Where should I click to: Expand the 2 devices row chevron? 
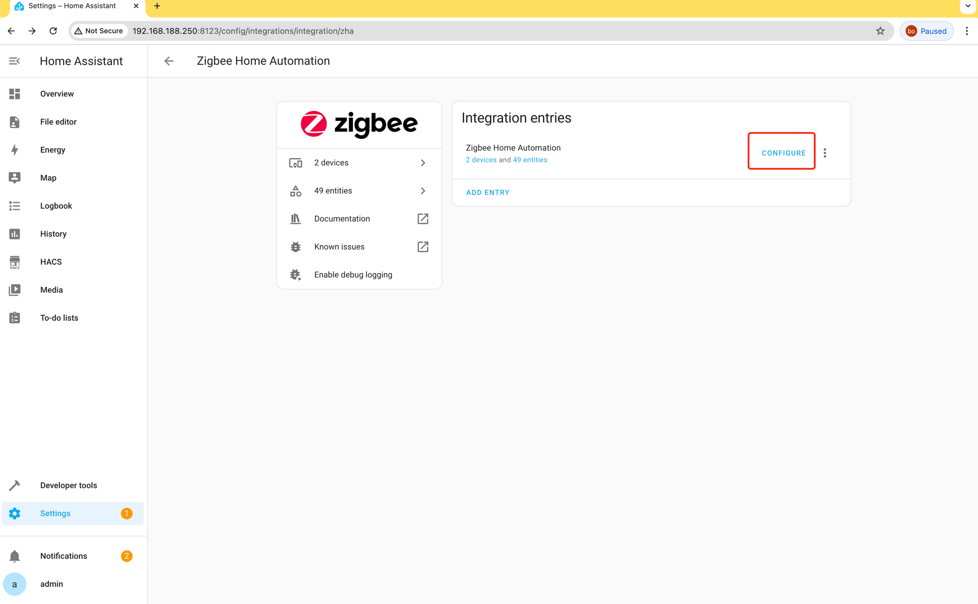click(x=423, y=163)
